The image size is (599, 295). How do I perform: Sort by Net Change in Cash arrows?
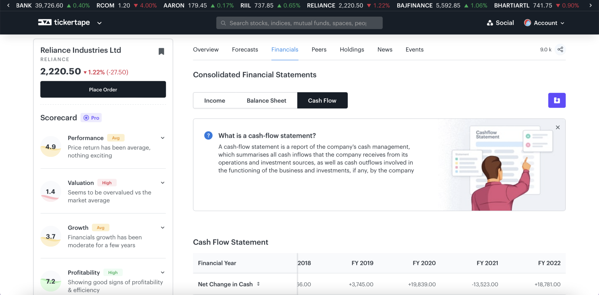pyautogui.click(x=258, y=284)
